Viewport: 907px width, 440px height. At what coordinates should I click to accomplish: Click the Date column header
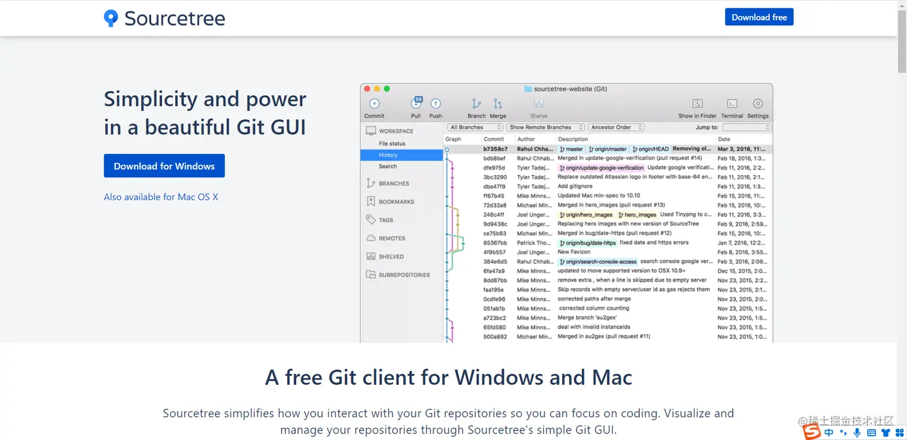[x=724, y=139]
